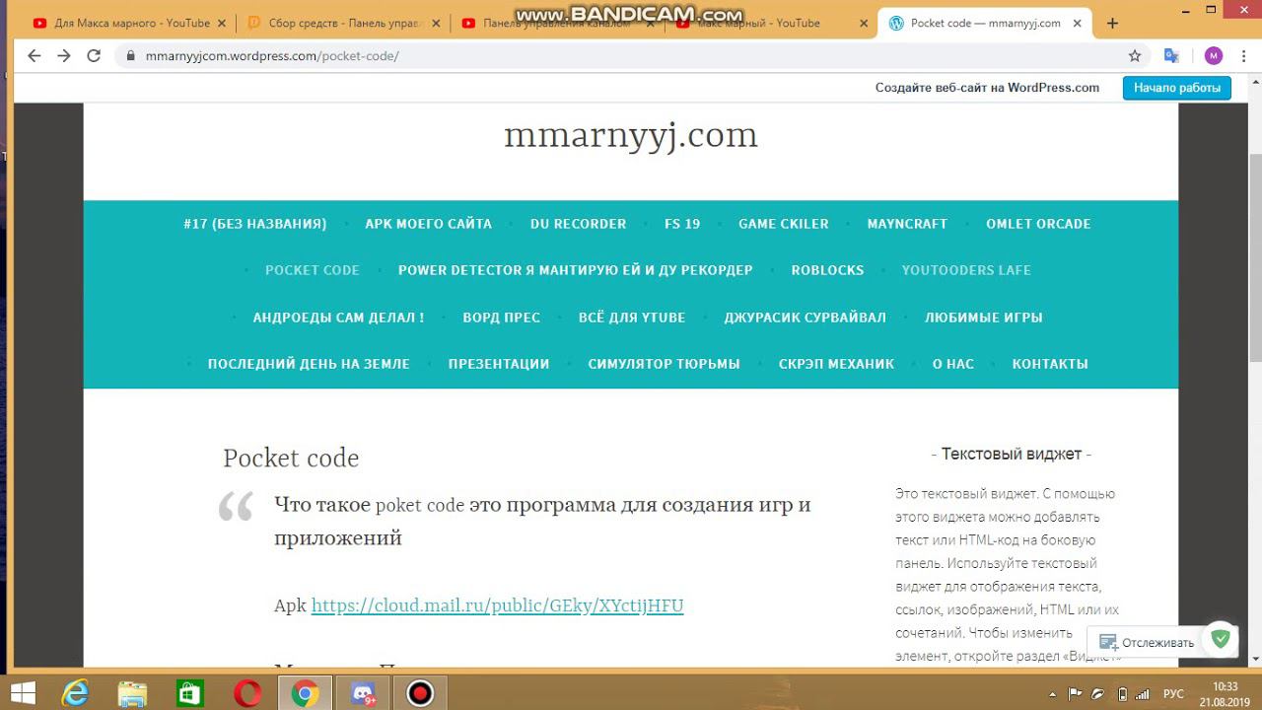Reload the current page
The image size is (1262, 710).
point(94,56)
